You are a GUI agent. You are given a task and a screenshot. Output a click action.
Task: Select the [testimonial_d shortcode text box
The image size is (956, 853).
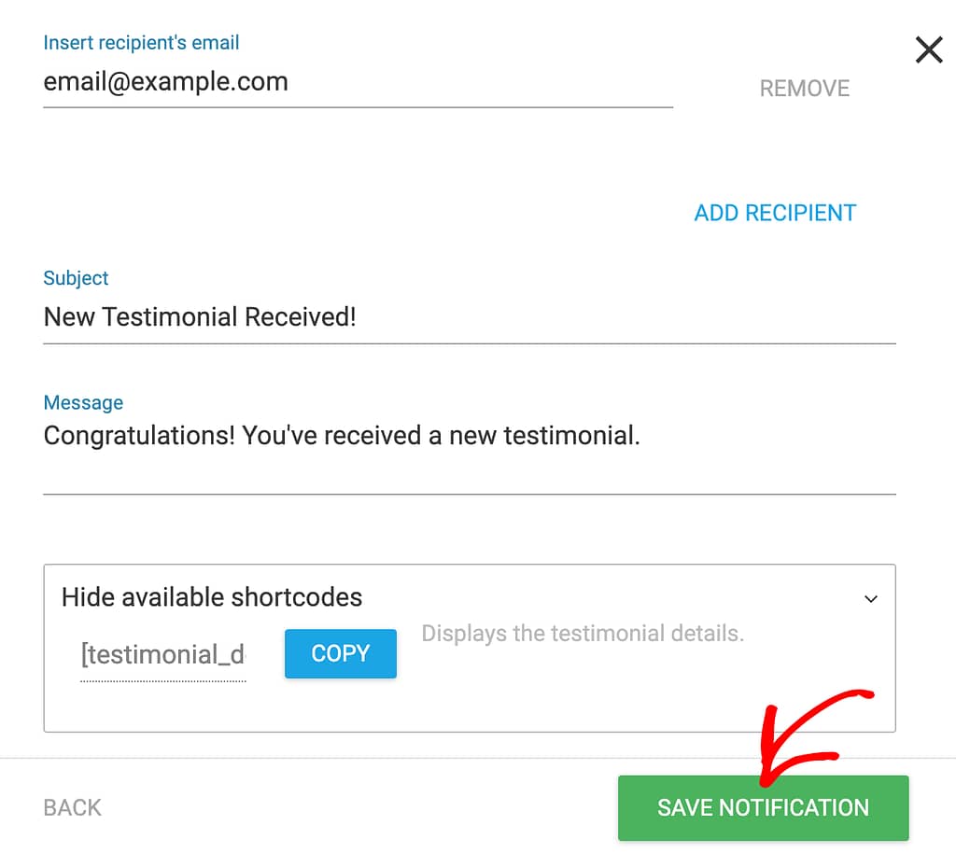tap(162, 655)
